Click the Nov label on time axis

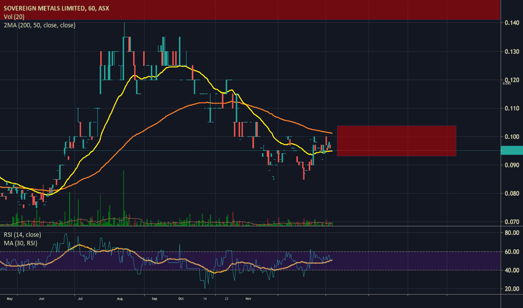click(x=248, y=298)
